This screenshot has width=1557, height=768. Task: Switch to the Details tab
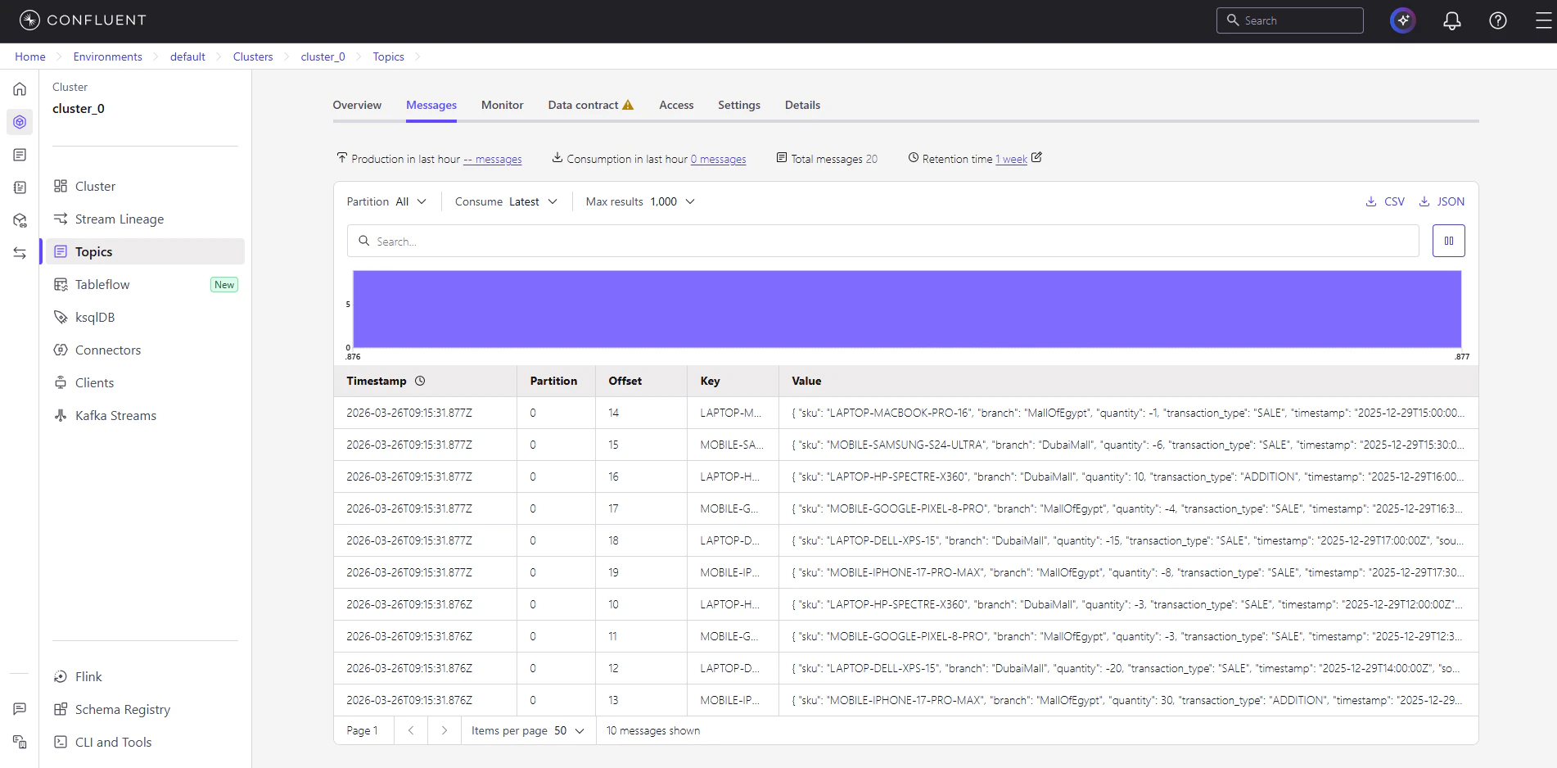pyautogui.click(x=802, y=105)
